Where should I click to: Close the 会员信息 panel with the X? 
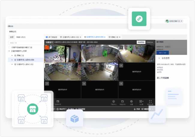159,58
